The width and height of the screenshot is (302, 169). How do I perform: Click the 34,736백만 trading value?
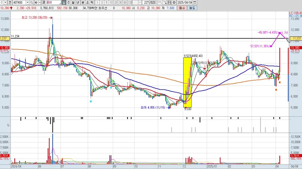click(90, 8)
